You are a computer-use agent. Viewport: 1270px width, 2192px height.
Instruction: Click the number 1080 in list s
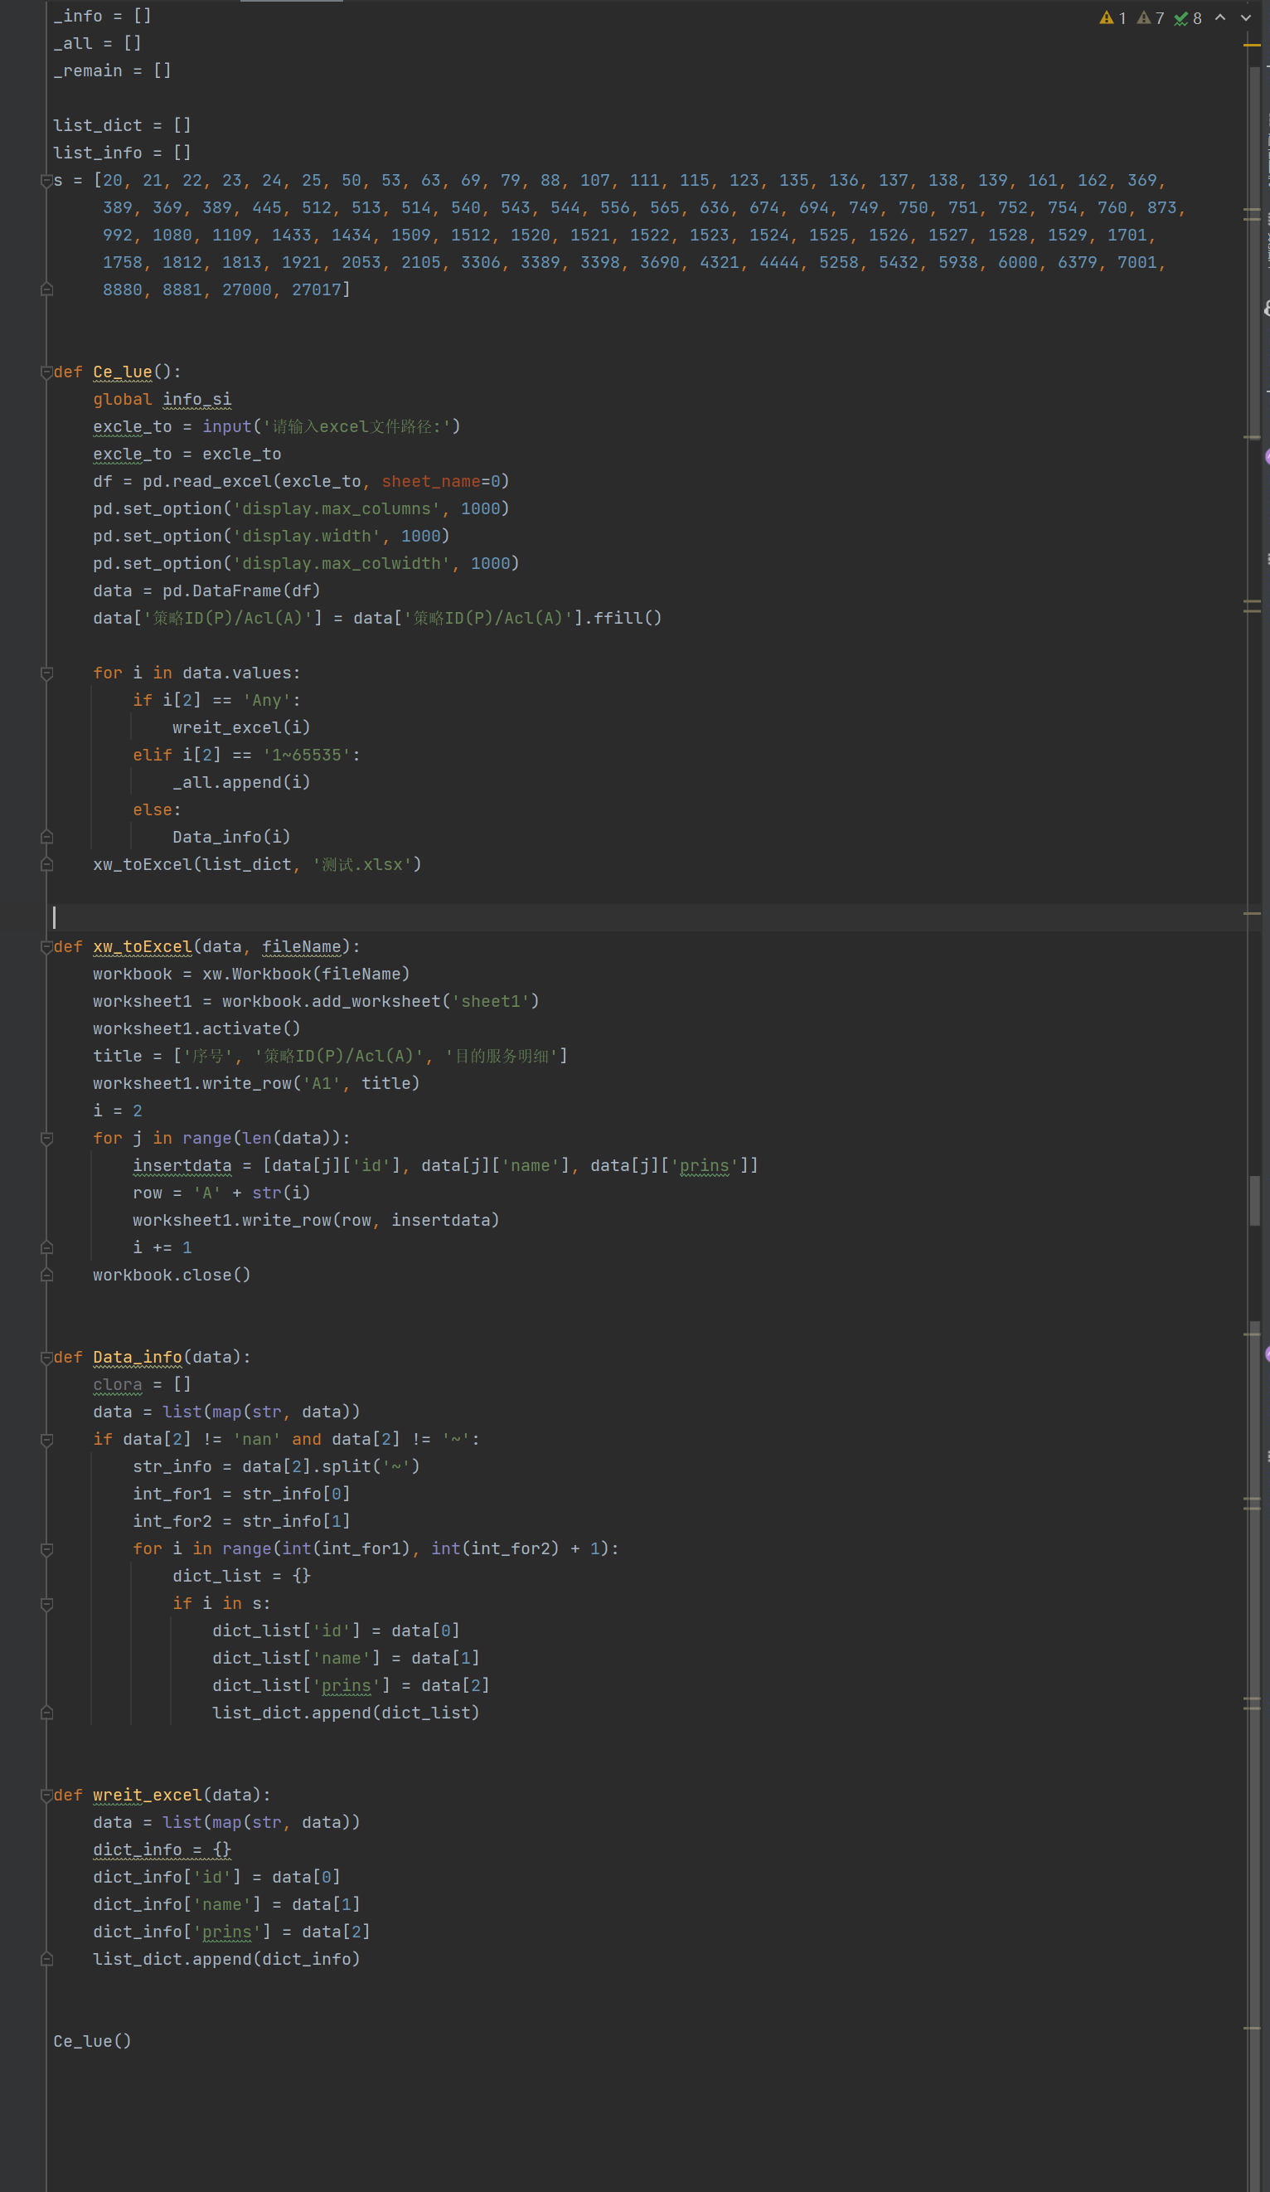coord(172,236)
